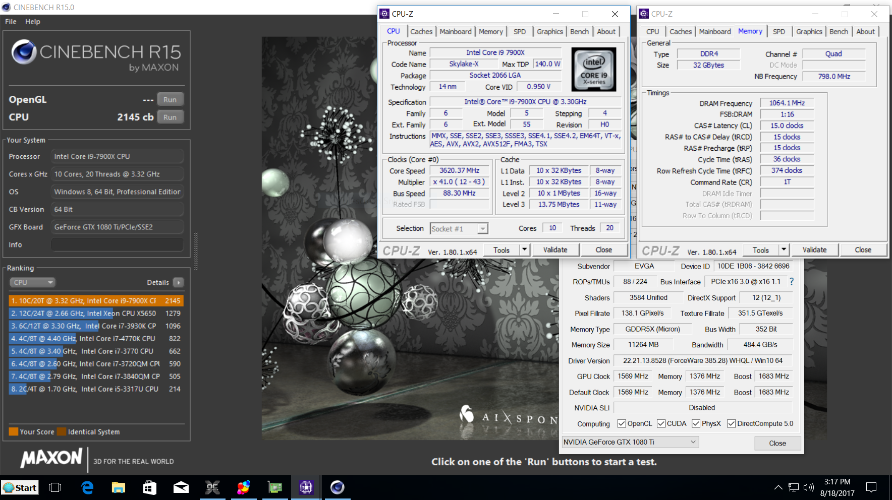Toggle the PhysX checkbox

[x=696, y=423]
